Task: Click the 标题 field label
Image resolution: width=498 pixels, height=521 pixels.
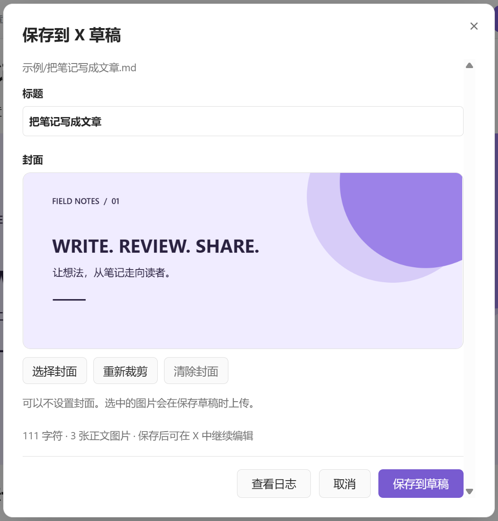Action: tap(33, 93)
